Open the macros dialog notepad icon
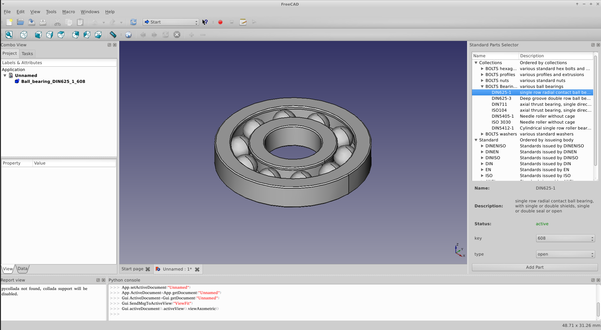This screenshot has width=601, height=330. pos(243,22)
